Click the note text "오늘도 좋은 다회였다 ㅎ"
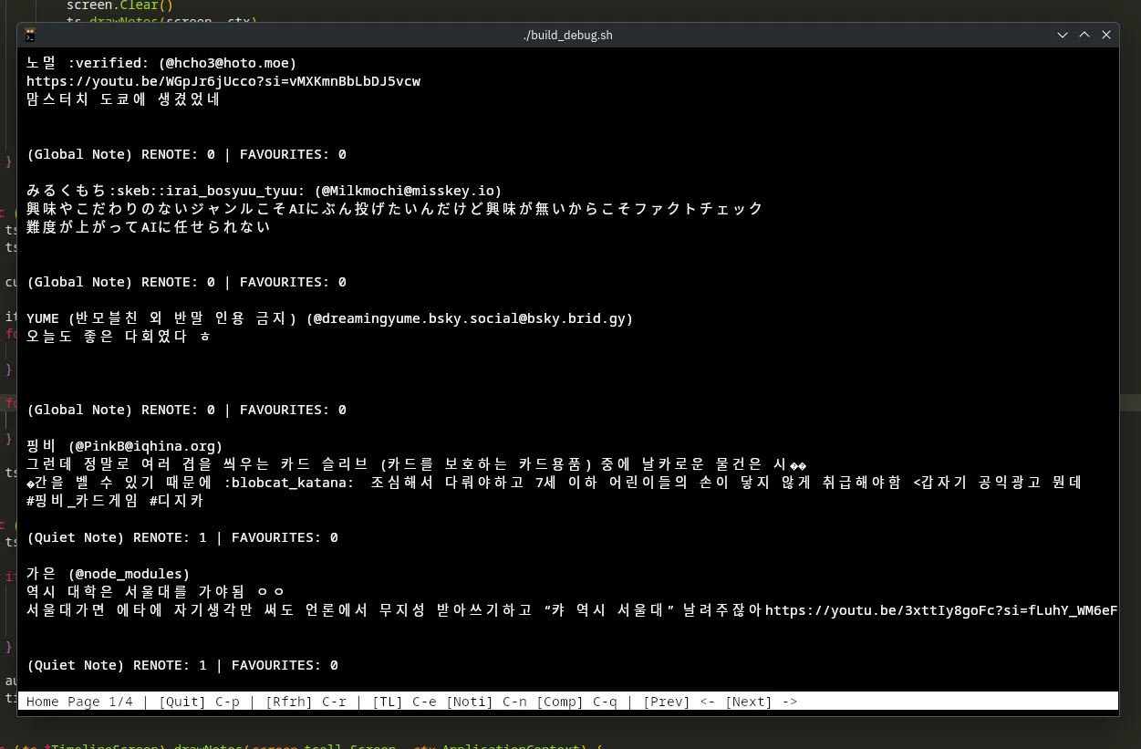This screenshot has height=749, width=1141. (x=119, y=337)
